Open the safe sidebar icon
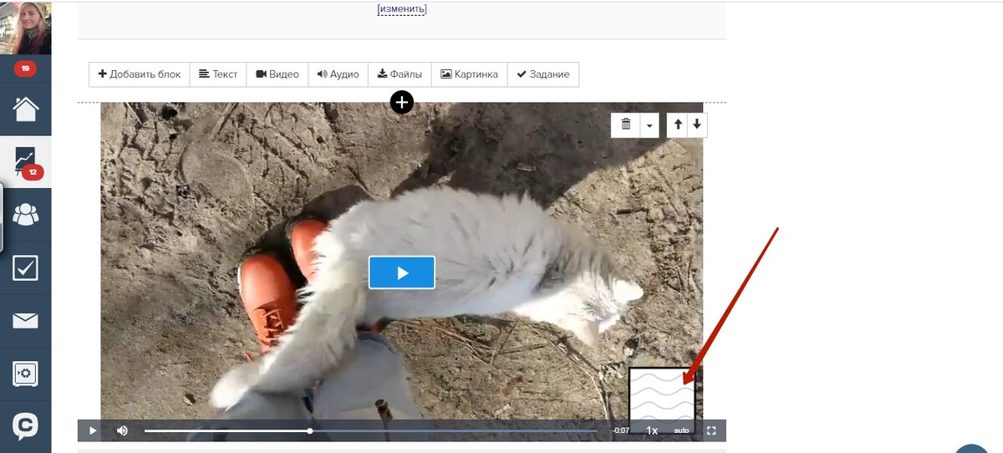Screen dimensions: 1003x453 click(26, 374)
